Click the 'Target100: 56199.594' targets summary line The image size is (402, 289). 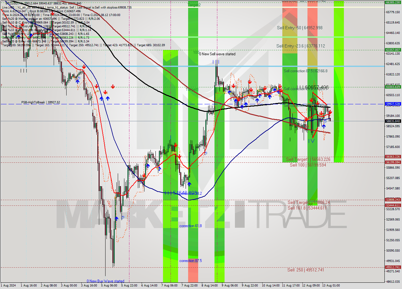(x=84, y=45)
